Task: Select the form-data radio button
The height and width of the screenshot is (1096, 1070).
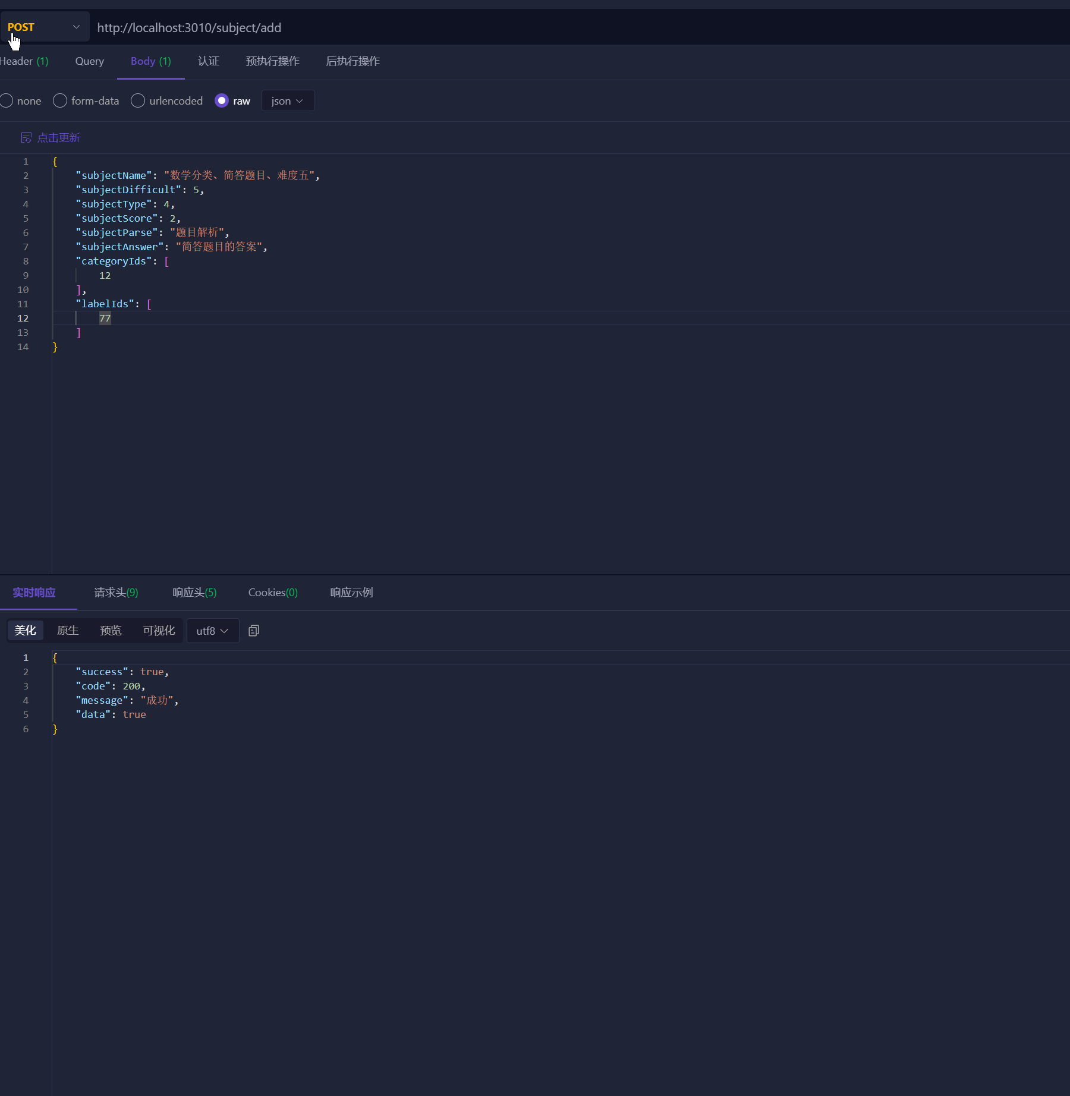Action: pyautogui.click(x=60, y=101)
